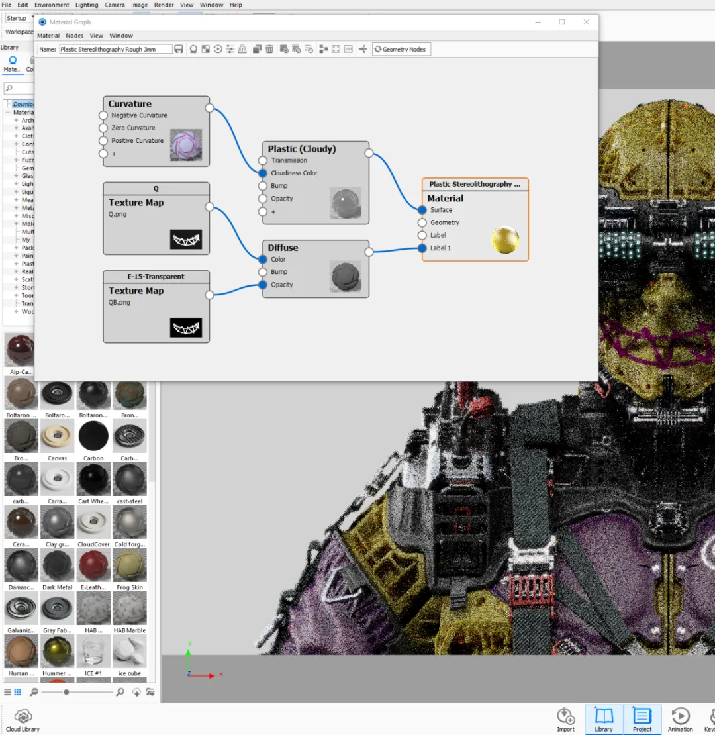
Task: Click the 100% zoom icon in graph toolbar
Action: pos(348,49)
